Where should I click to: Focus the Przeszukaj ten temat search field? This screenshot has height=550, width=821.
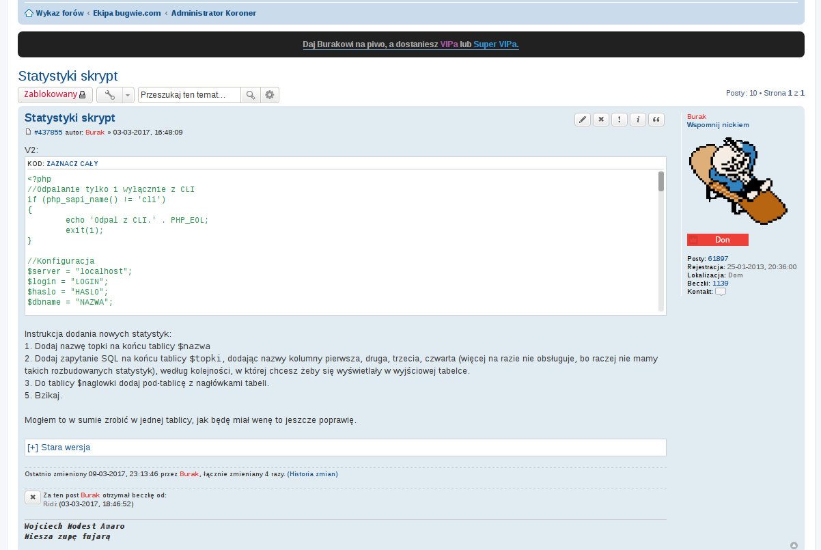point(189,95)
